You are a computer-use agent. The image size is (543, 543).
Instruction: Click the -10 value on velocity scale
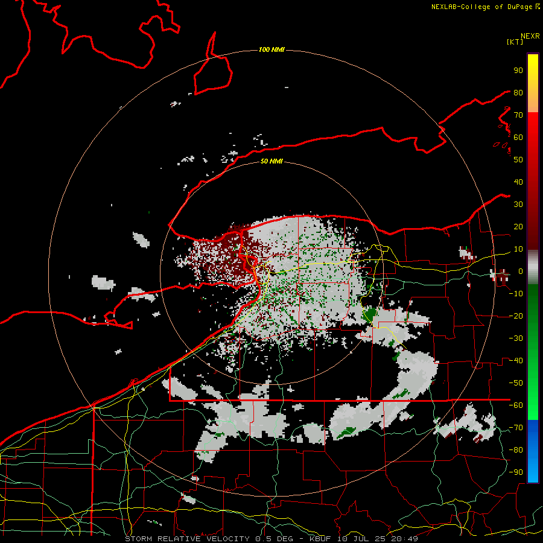(x=516, y=294)
